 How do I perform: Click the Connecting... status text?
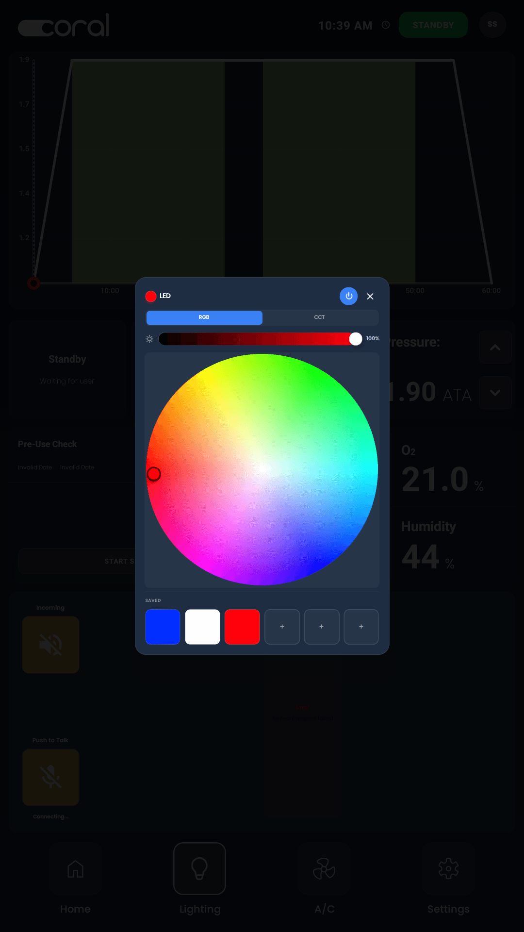coord(51,816)
